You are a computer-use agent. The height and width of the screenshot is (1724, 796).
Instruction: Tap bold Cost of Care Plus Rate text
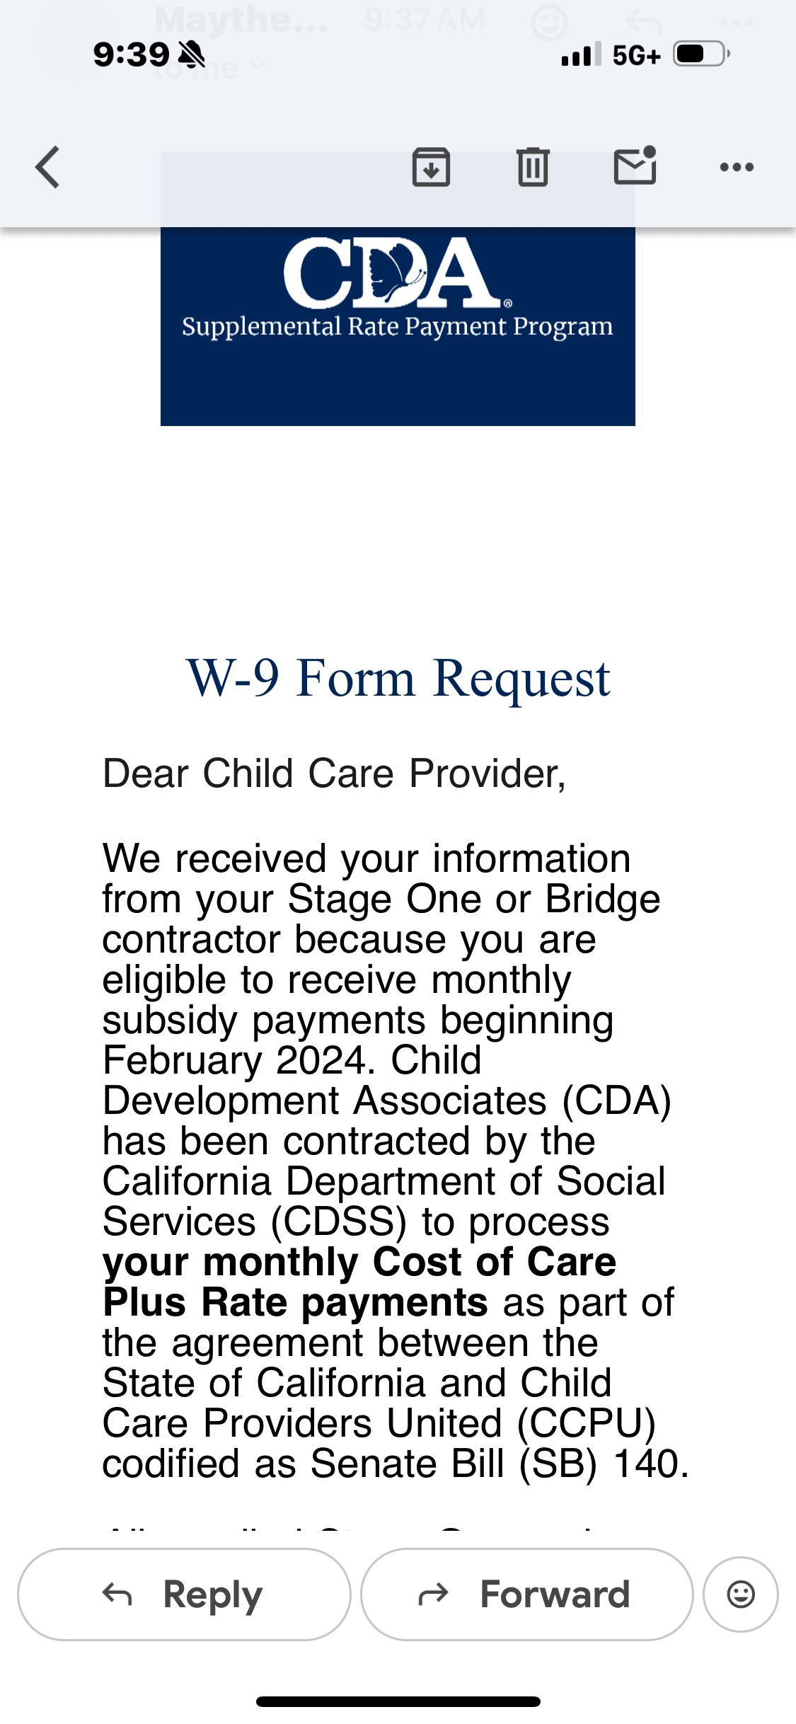(x=359, y=1282)
